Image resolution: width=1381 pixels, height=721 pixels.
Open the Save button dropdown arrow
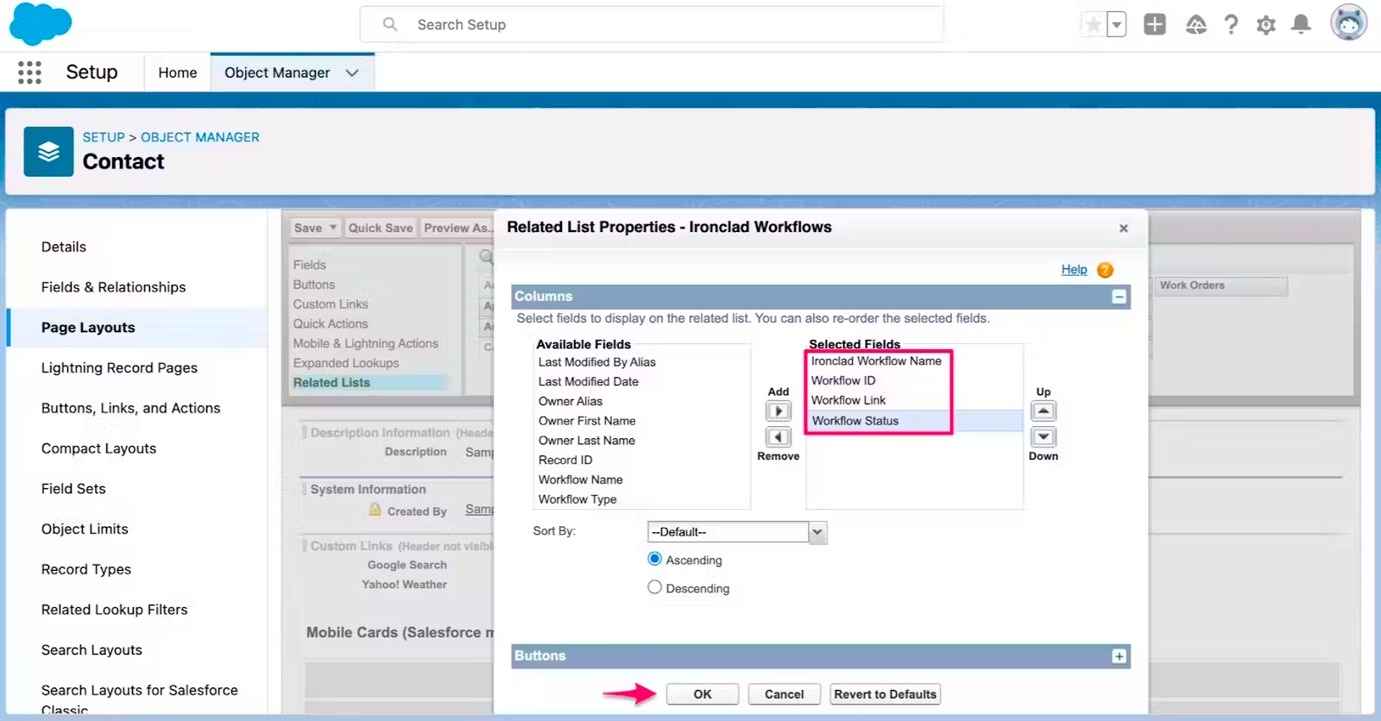pyautogui.click(x=333, y=228)
